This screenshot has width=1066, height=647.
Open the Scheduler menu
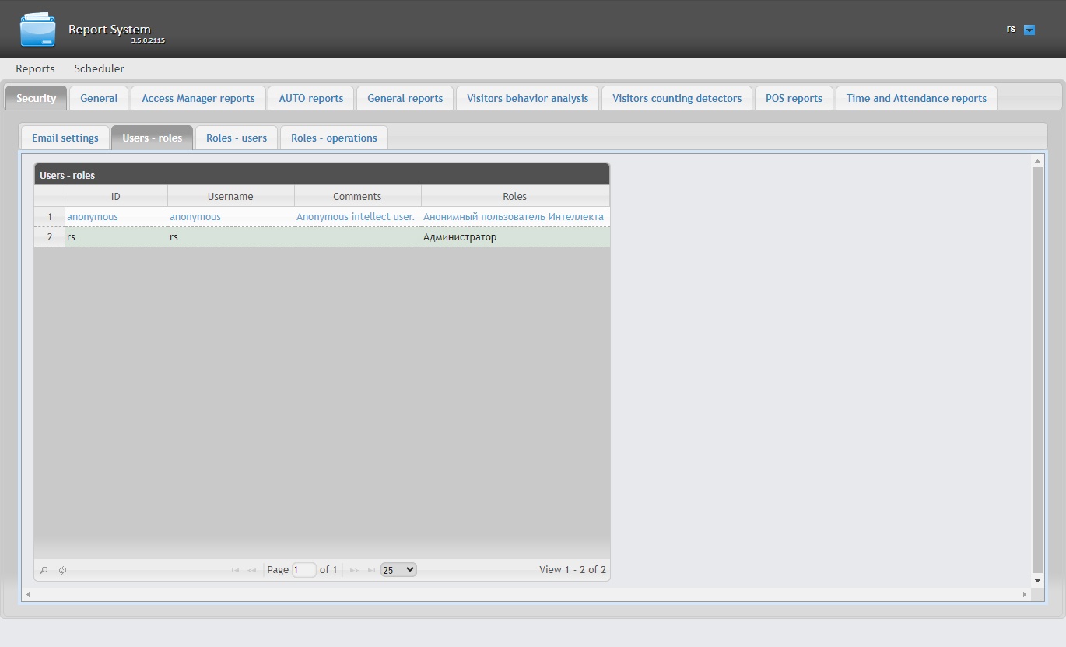click(x=99, y=68)
